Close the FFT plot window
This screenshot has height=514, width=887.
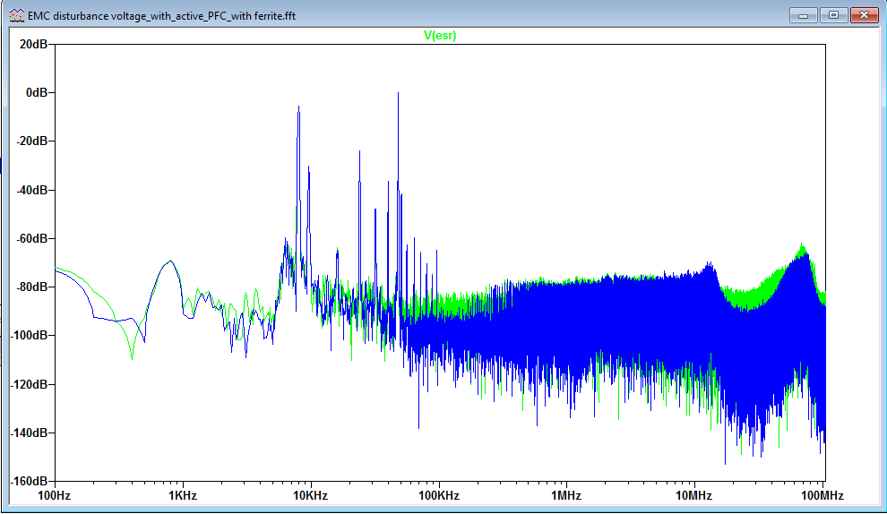pyautogui.click(x=864, y=15)
